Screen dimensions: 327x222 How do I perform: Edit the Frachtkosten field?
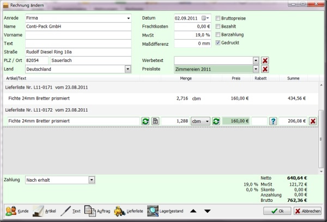[192, 27]
